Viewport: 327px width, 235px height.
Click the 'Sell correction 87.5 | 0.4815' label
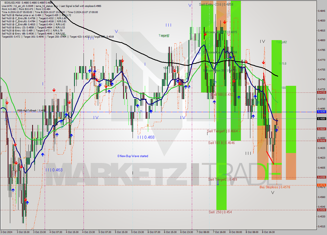tap(220, 32)
